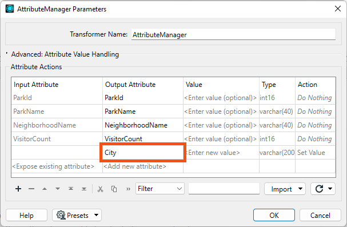Click the varchar(200) type cell for City

click(277, 153)
